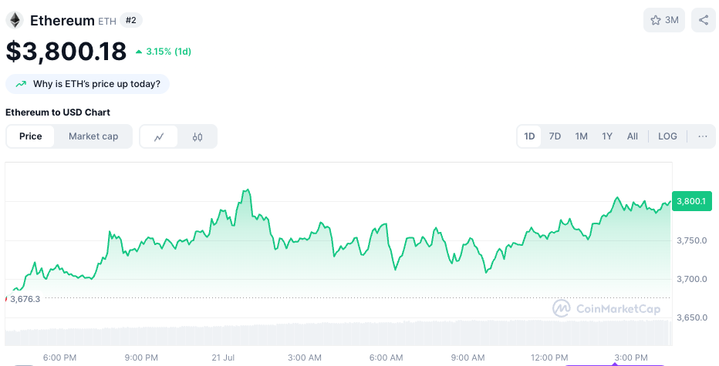
Task: Click the 'Ethereum to USD Chart' heading
Action: (x=58, y=112)
